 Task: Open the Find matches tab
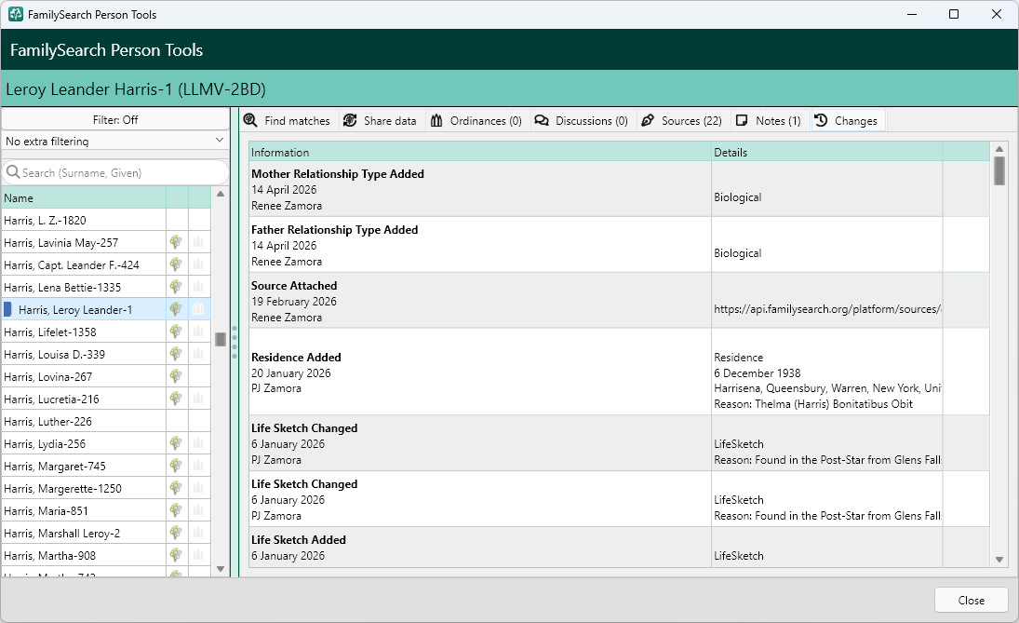click(287, 120)
